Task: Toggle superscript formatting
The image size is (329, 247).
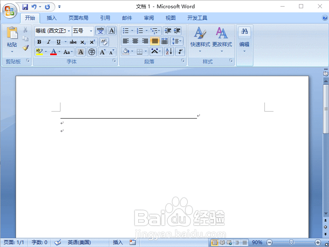Action: [x=92, y=42]
